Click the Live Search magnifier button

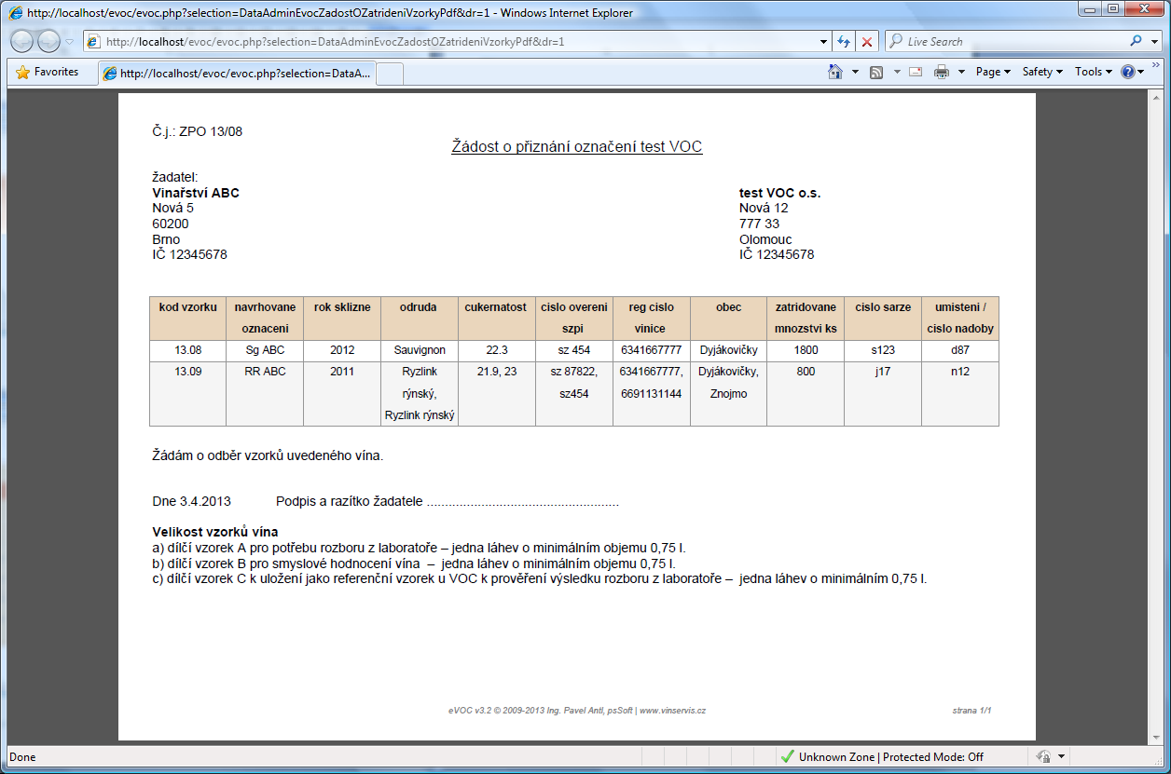coord(1136,42)
